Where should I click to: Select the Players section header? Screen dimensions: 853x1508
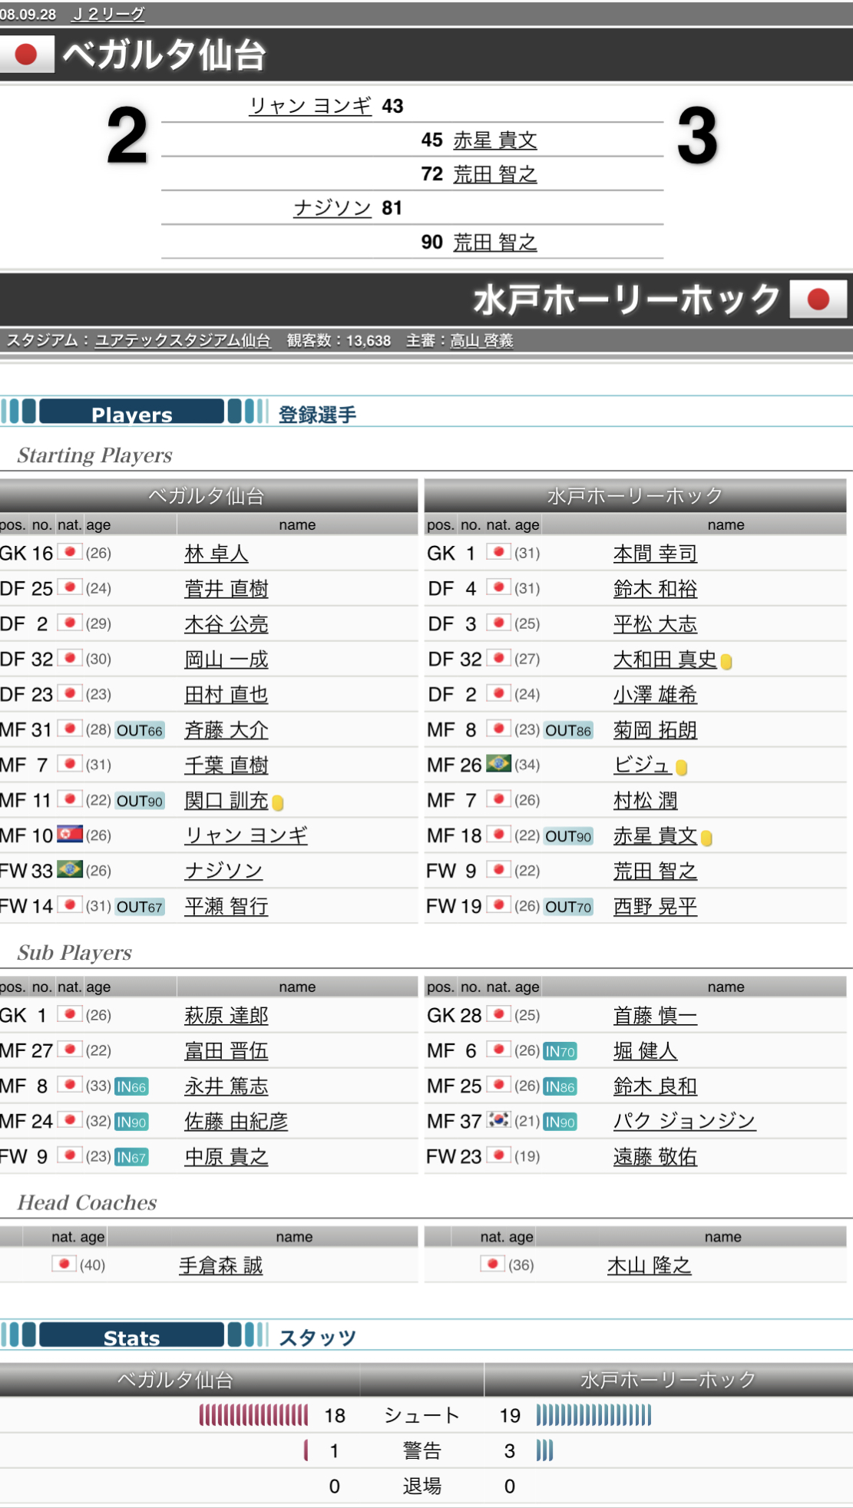[131, 414]
